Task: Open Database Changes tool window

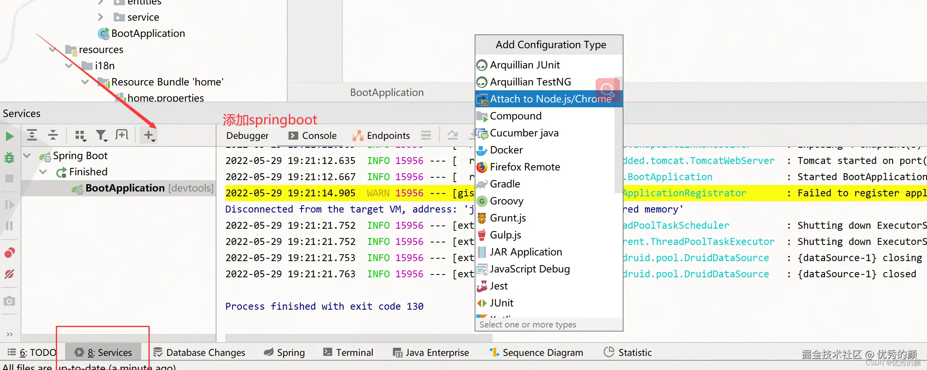Action: point(199,353)
